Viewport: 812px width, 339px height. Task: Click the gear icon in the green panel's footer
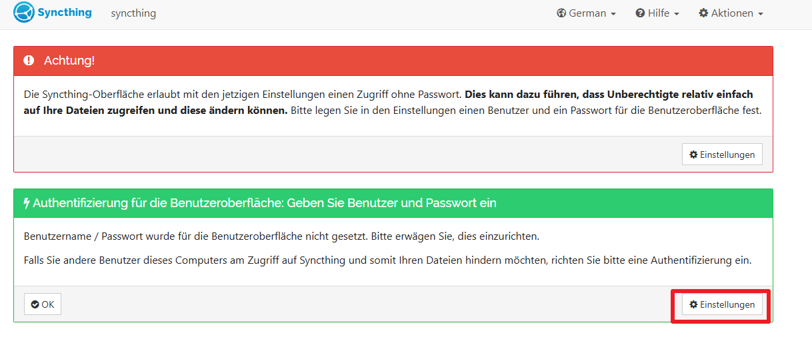click(693, 304)
